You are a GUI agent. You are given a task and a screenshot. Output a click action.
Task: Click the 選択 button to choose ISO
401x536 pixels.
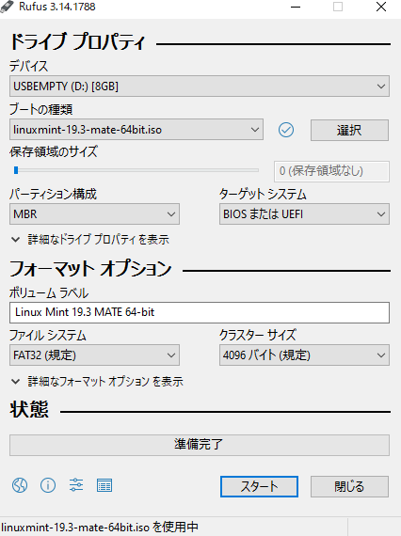pyautogui.click(x=349, y=131)
